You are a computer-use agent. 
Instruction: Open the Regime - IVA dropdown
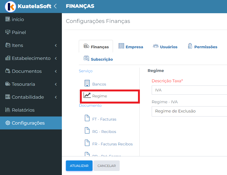coord(189,111)
